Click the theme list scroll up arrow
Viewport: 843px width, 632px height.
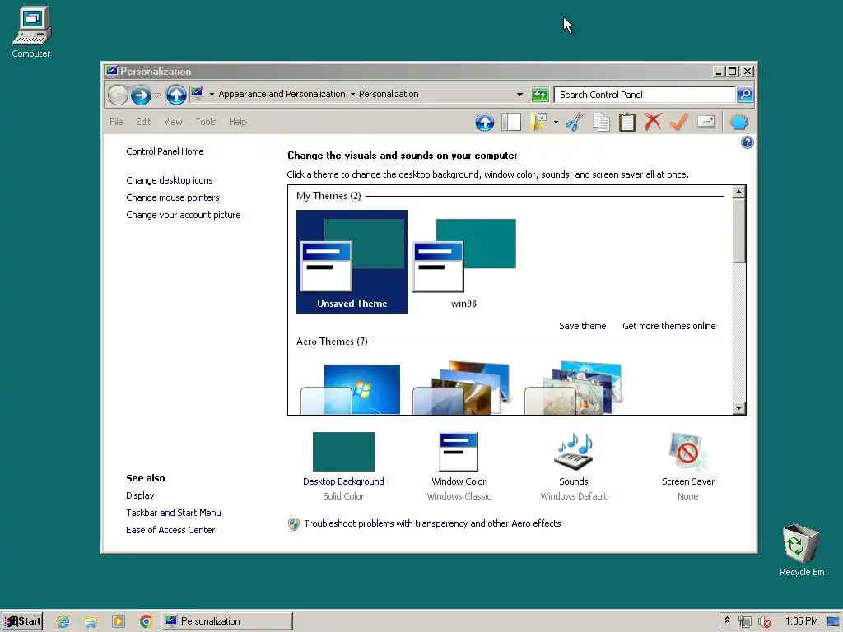click(x=739, y=192)
